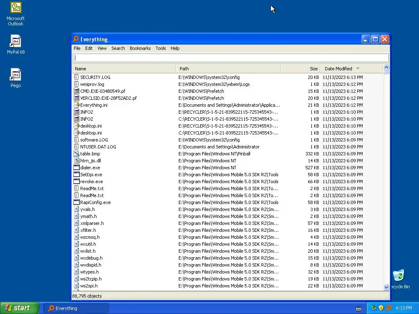The height and width of the screenshot is (314, 419).
Task: Click the E:\WINDOWS\system32\wbem\Logs path
Action: click(x=214, y=84)
